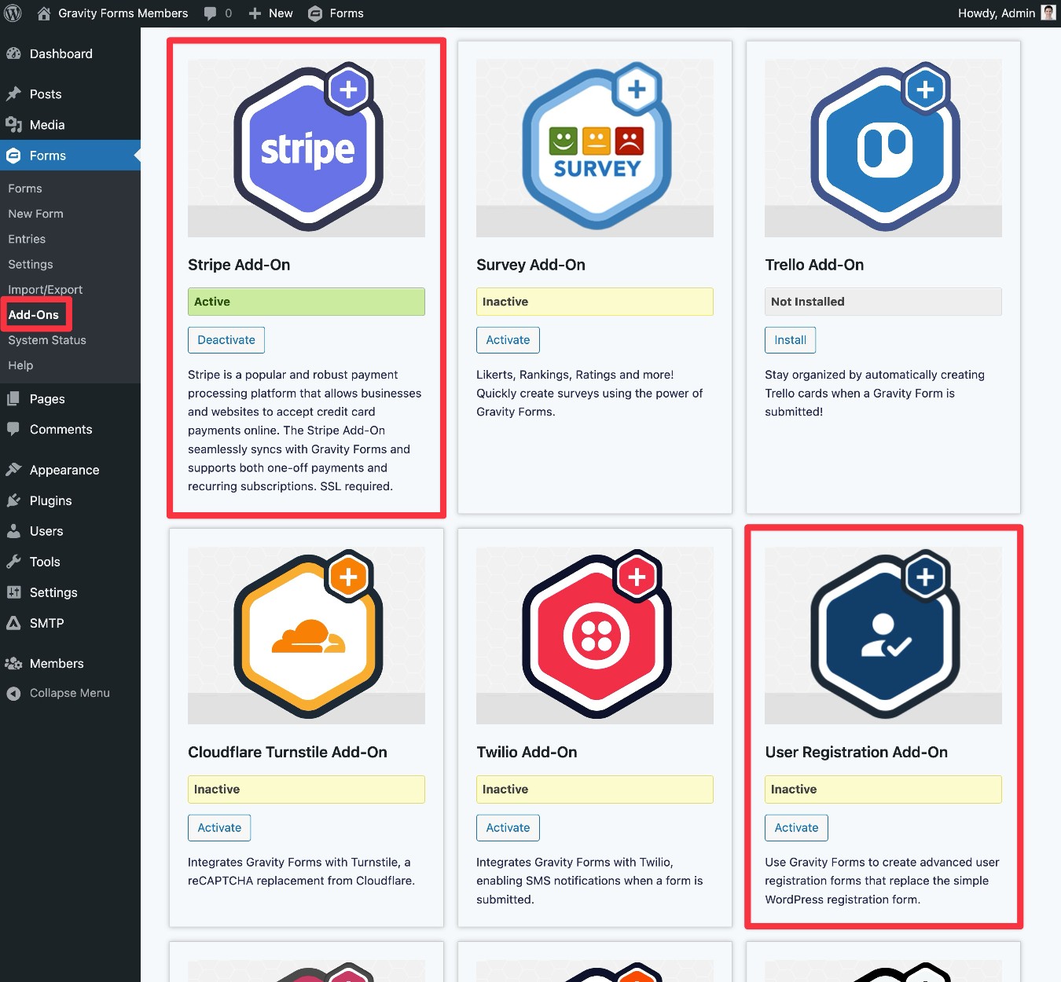Collapse the admin sidebar menu
This screenshot has height=982, width=1061.
pos(59,693)
